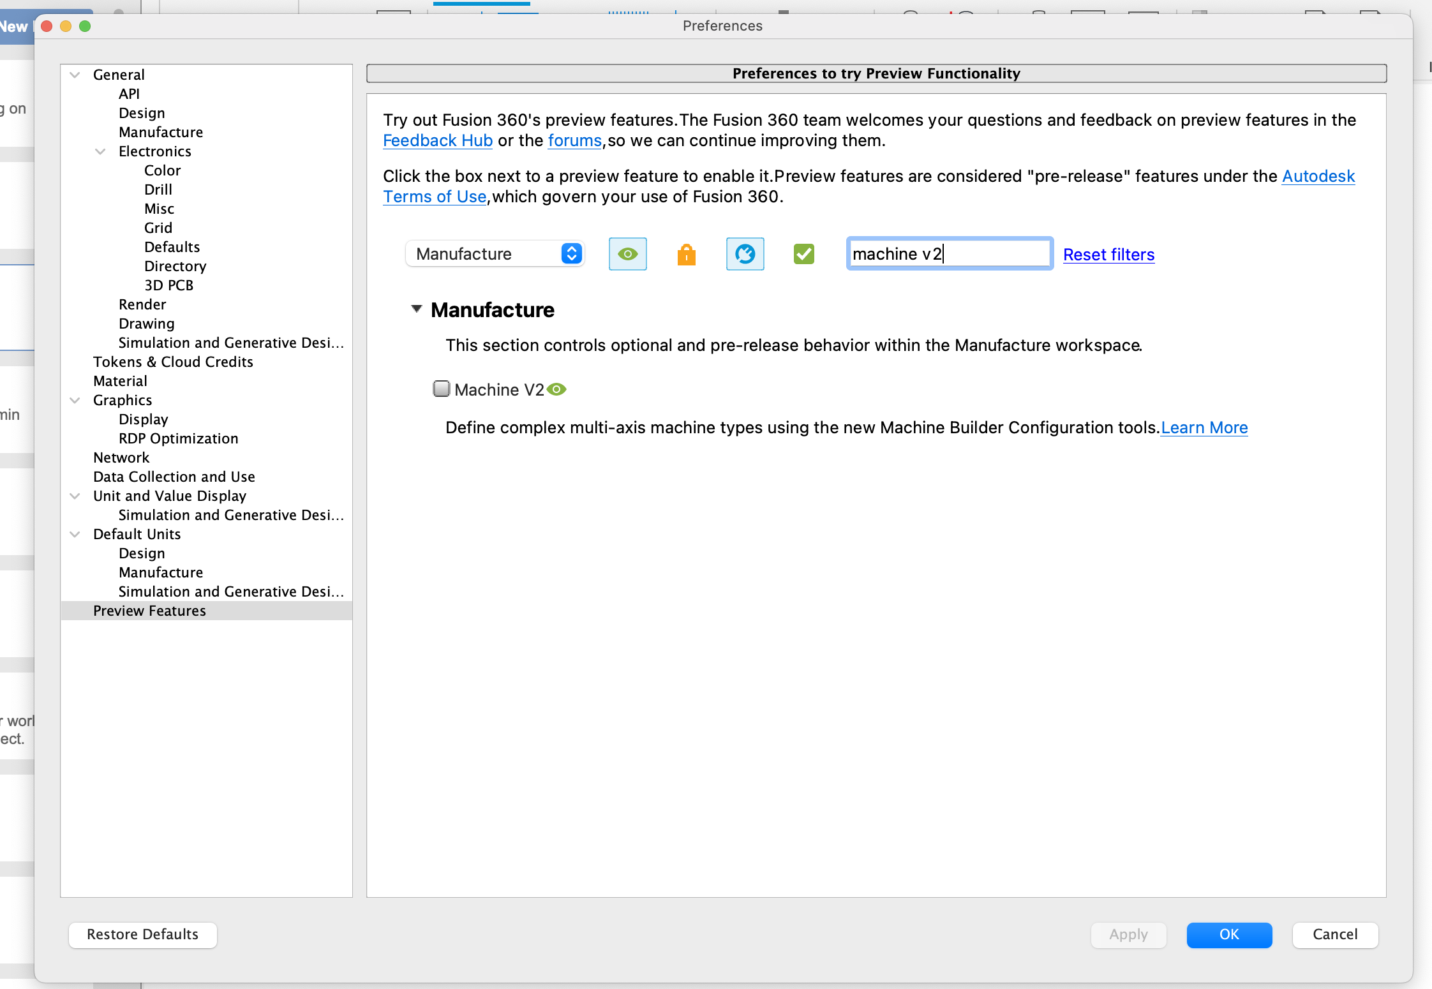
Task: Select Manufacture under General
Action: point(161,132)
